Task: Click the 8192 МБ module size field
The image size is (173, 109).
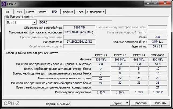Action: point(79,27)
